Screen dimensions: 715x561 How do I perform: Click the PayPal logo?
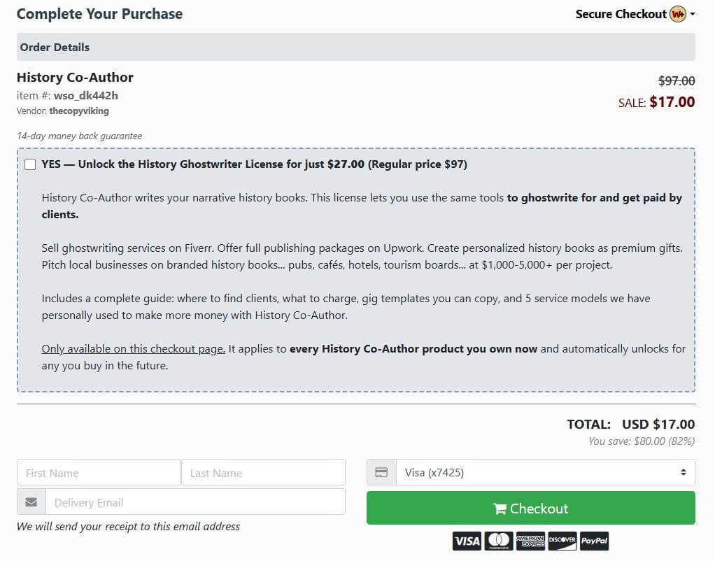[594, 541]
